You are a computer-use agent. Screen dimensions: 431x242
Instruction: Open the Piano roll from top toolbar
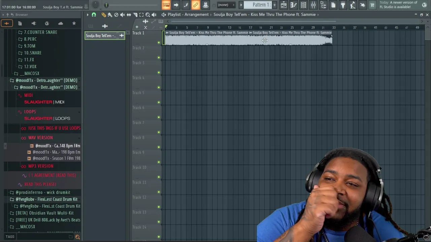pos(293,5)
